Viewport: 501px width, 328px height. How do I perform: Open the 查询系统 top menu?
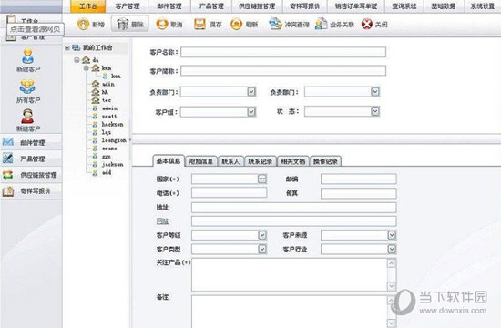pyautogui.click(x=404, y=6)
